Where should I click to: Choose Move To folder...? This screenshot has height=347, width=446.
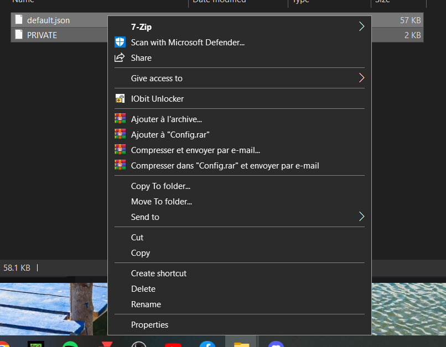click(240, 201)
